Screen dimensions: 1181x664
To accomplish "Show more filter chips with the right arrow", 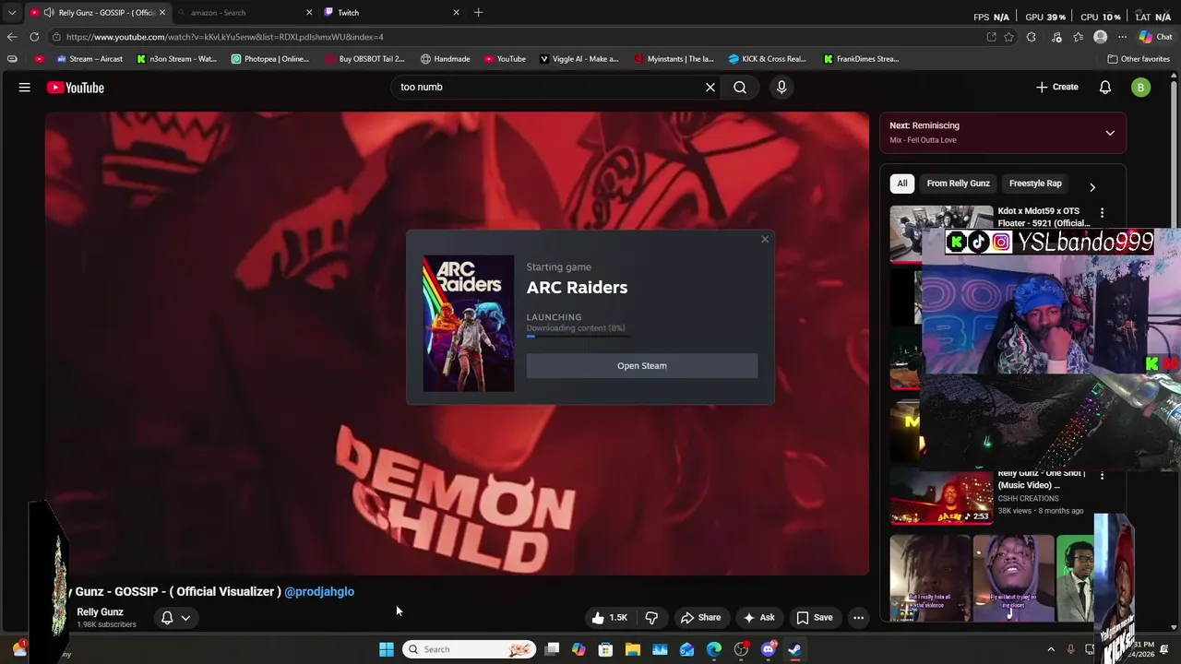I will click(1092, 187).
